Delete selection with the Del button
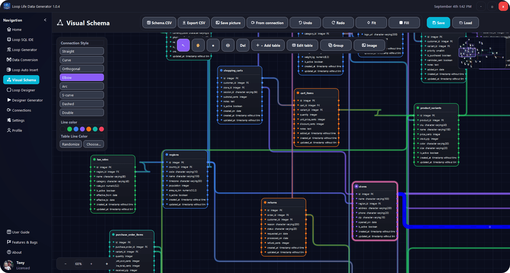This screenshot has width=510, height=273. tap(243, 45)
